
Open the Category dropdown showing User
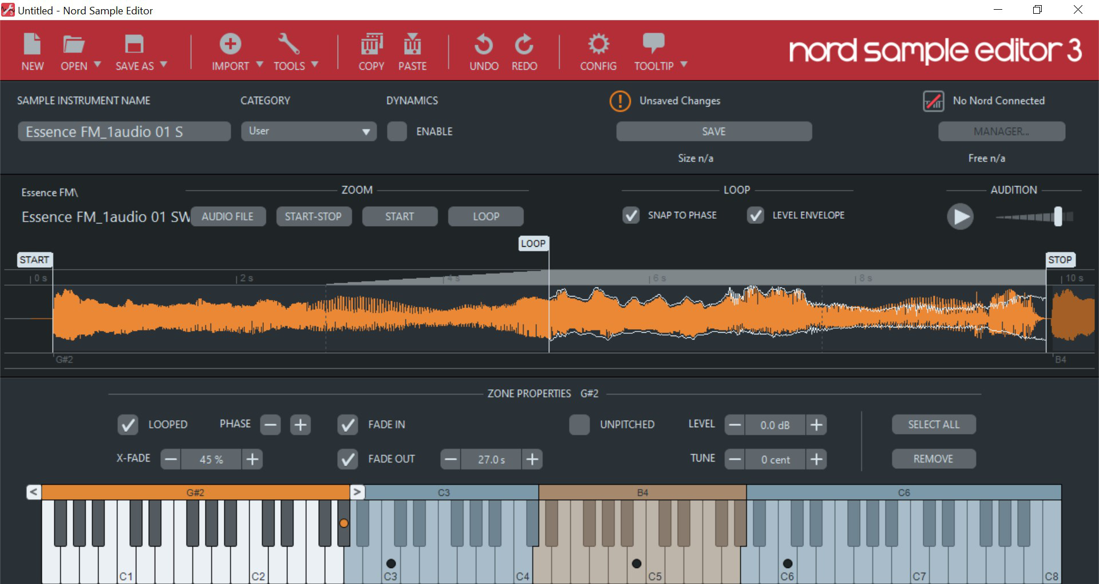[x=309, y=131]
